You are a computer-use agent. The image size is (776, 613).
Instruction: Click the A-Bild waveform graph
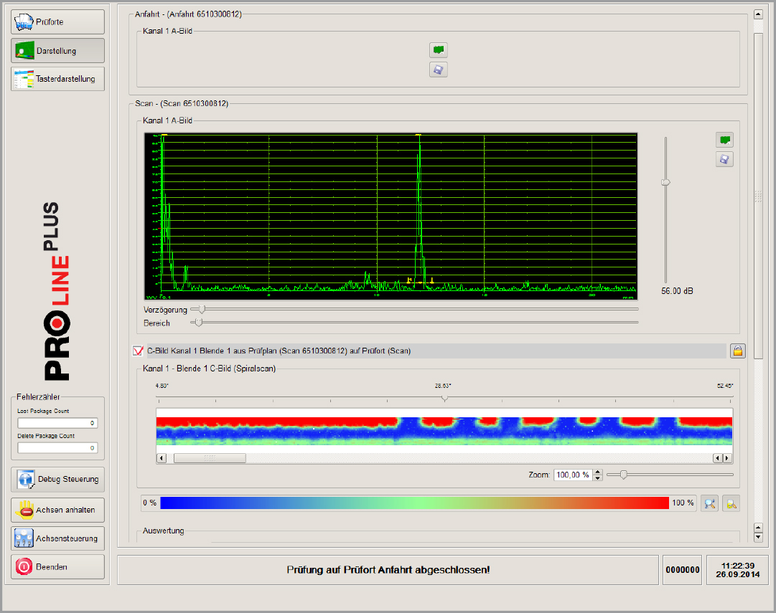click(x=391, y=217)
